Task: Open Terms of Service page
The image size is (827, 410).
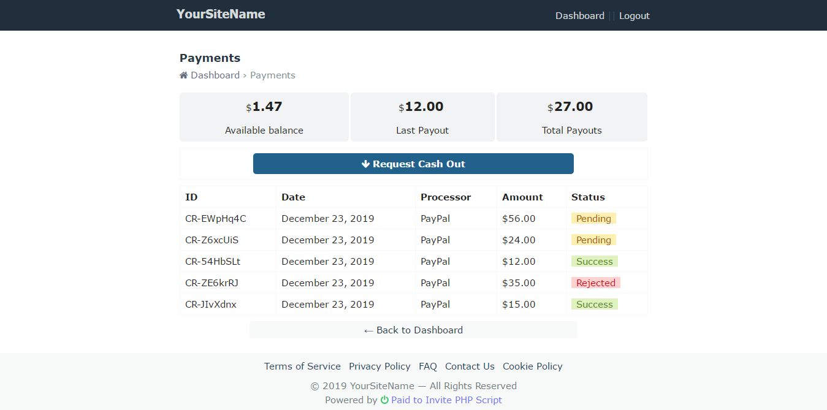Action: click(302, 366)
